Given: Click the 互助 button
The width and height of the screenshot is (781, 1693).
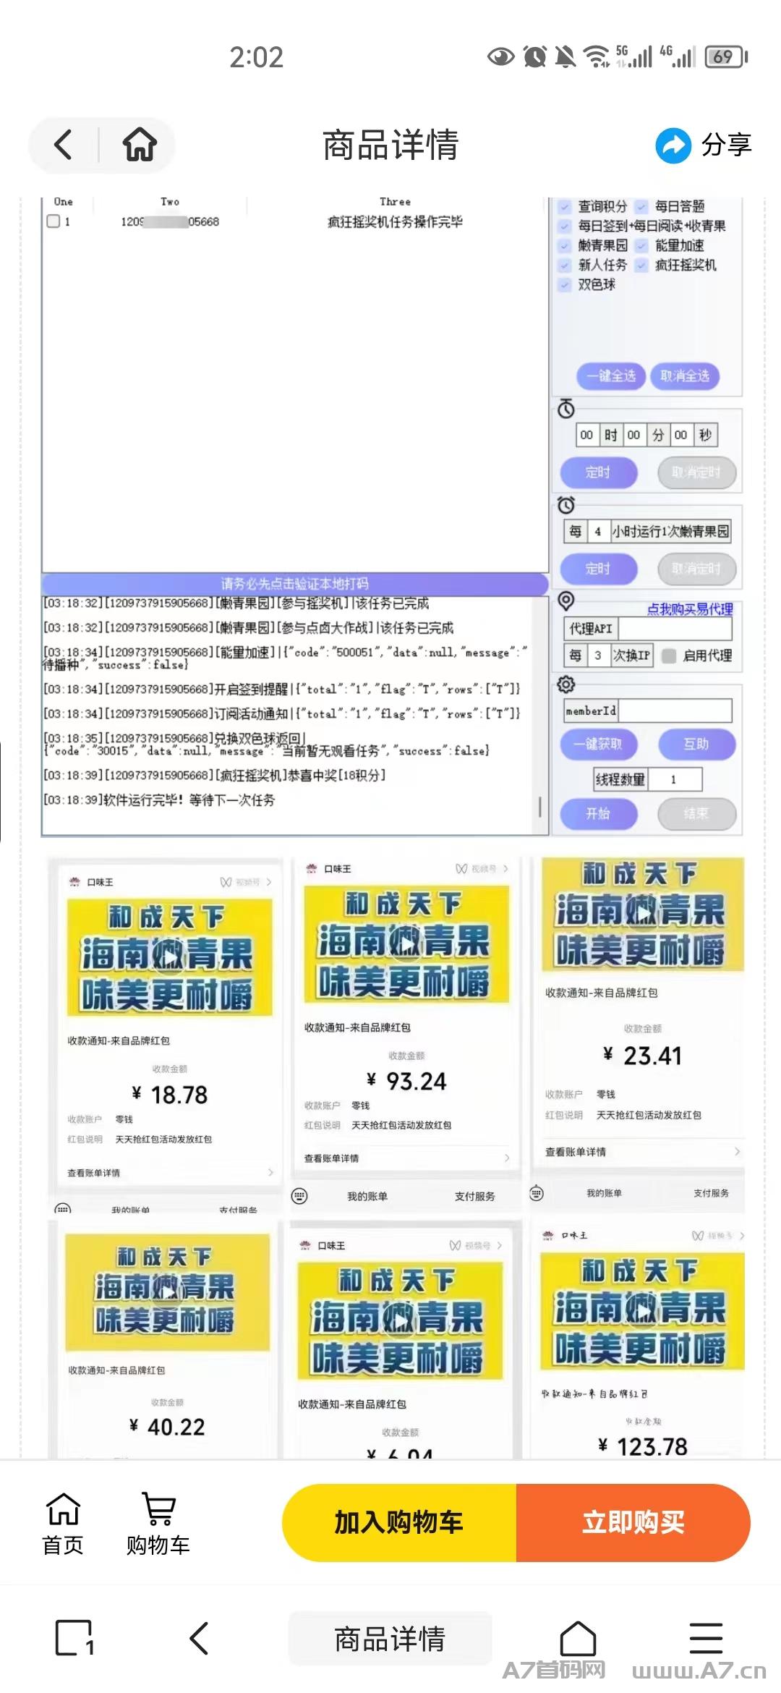Looking at the screenshot, I should [696, 744].
